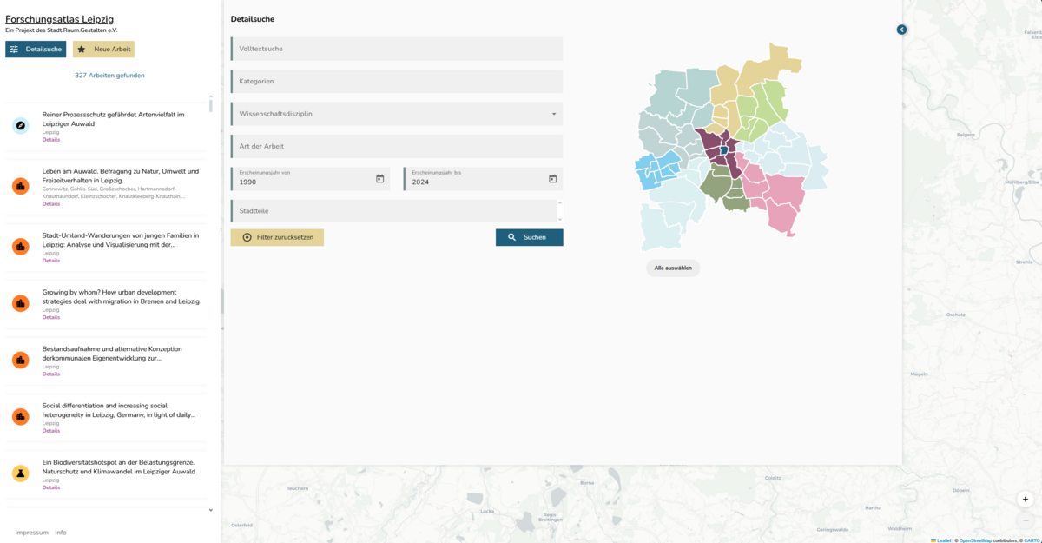Screen dimensions: 1042x543
Task: Click the 327 Arbeiten gefunden text
Action: click(x=109, y=76)
